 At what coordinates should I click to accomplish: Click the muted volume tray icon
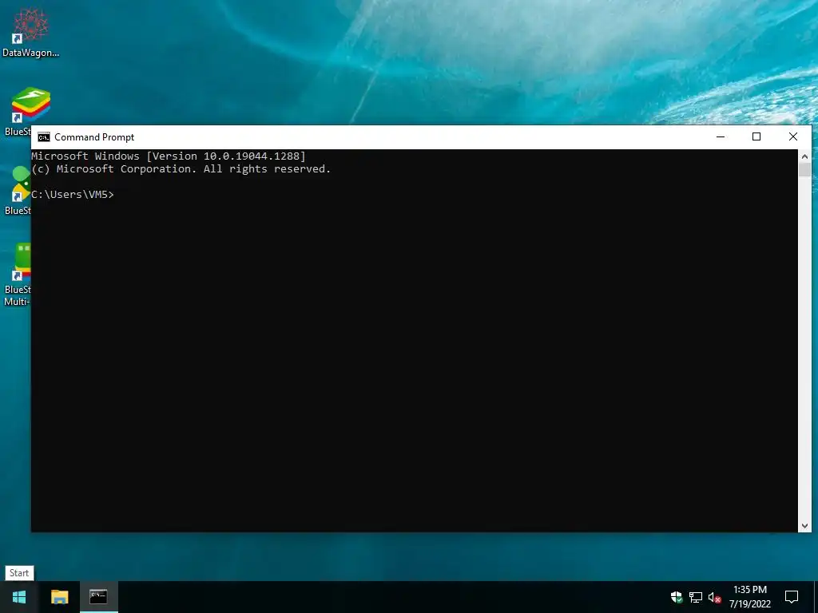[x=714, y=597]
